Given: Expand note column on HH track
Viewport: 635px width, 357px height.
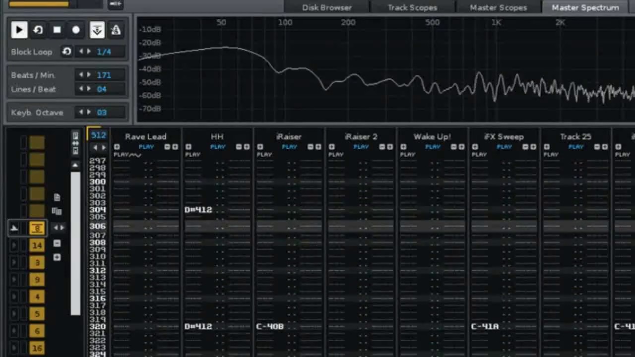Looking at the screenshot, I should (189, 147).
